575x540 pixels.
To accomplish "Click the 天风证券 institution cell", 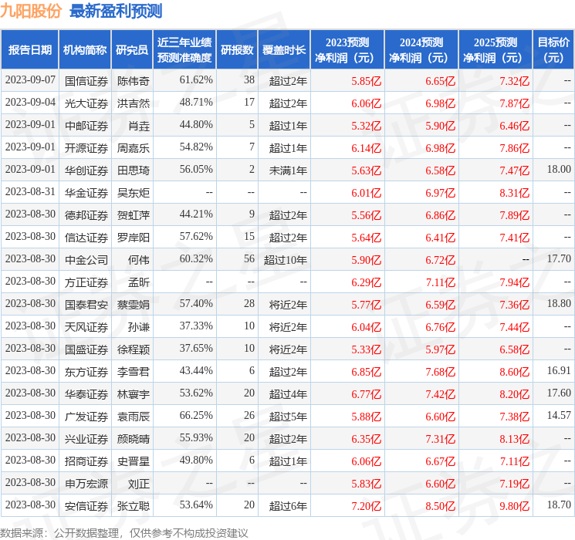I will coord(86,327).
